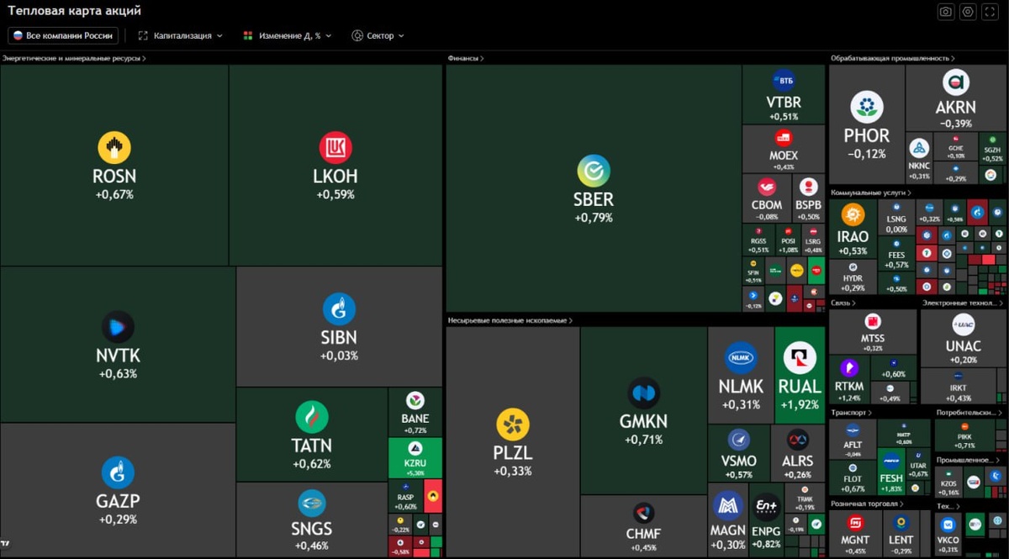Click the CHMF company logo

pos(643,514)
